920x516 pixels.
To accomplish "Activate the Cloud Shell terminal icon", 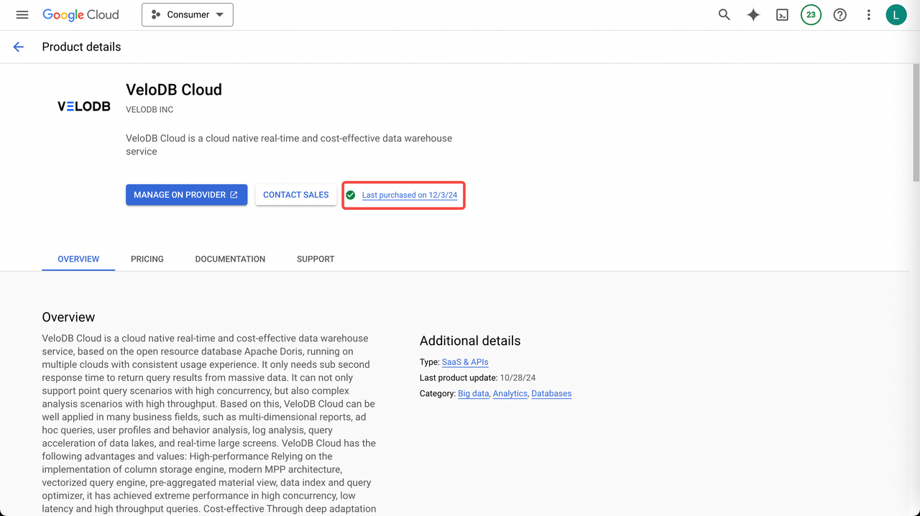I will coord(782,14).
